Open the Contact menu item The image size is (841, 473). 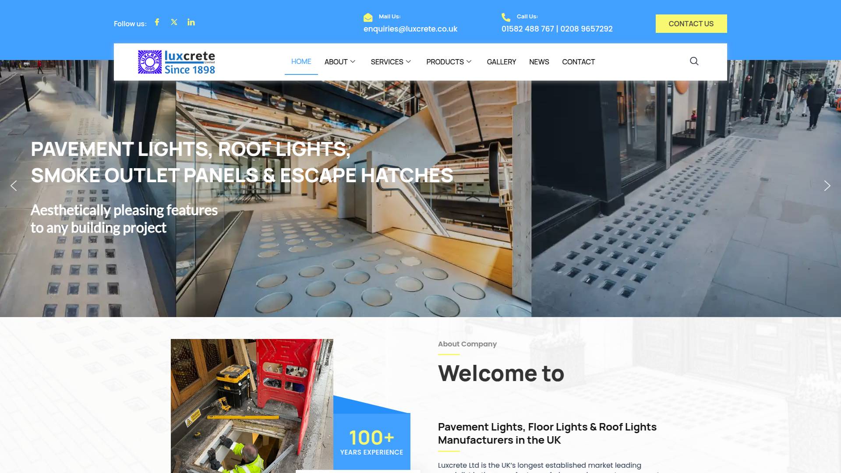578,62
